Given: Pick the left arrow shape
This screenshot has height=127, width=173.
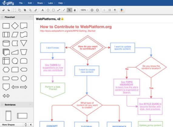Looking at the screenshot, I should [15, 87].
